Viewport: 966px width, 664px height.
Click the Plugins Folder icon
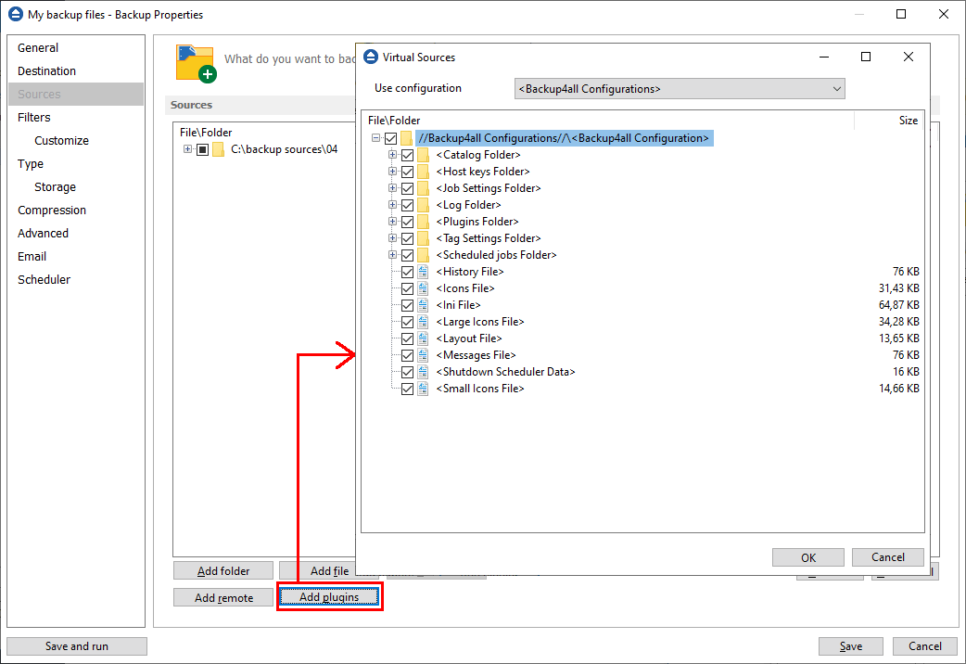423,222
